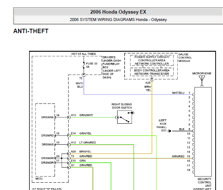Click the right sliding door switch symbol
Viewport: 223px width, 190px height.
(125, 117)
